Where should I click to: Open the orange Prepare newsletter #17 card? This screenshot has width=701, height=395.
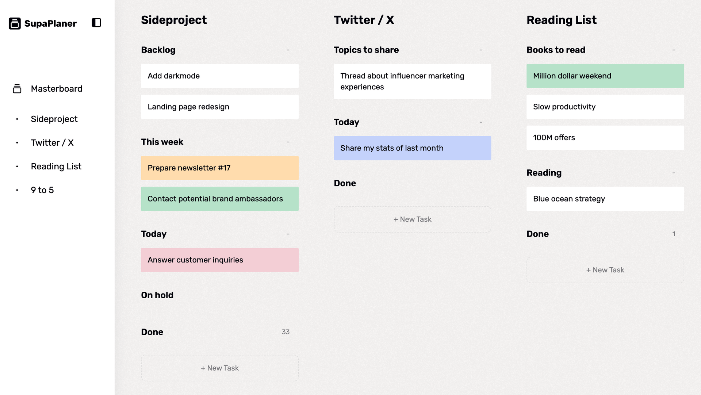pos(220,168)
